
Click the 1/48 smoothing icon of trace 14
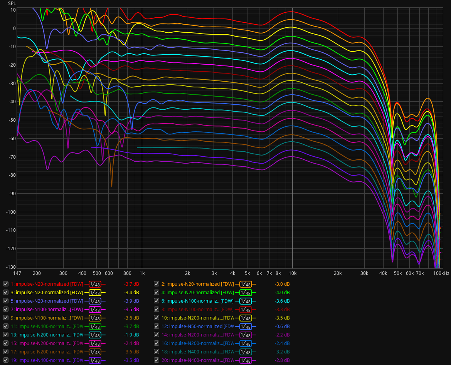pos(246,335)
